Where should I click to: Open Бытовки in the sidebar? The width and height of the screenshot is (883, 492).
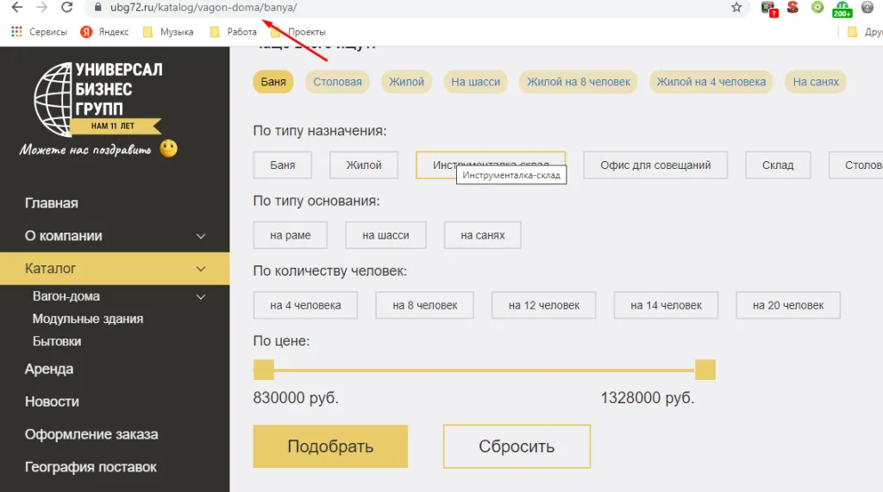57,341
